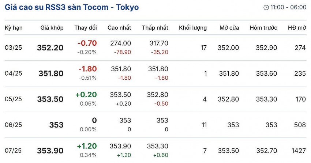
Task: Click the Thấp nhất column header
Action: pyautogui.click(x=155, y=28)
